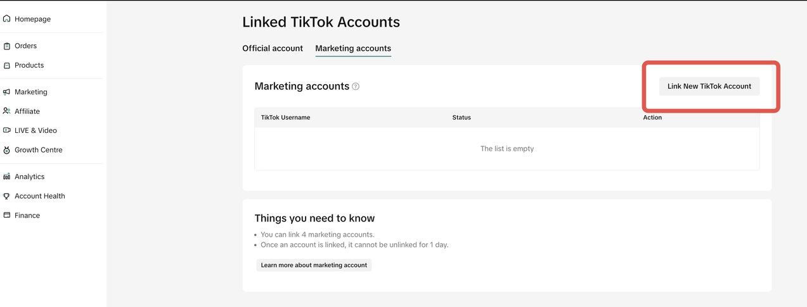Viewport: 807px width, 307px height.
Task: Click the Marketing accounts help question icon
Action: pos(356,87)
